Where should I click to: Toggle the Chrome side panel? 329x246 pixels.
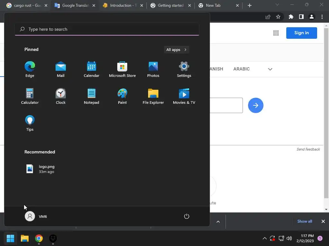point(301,17)
